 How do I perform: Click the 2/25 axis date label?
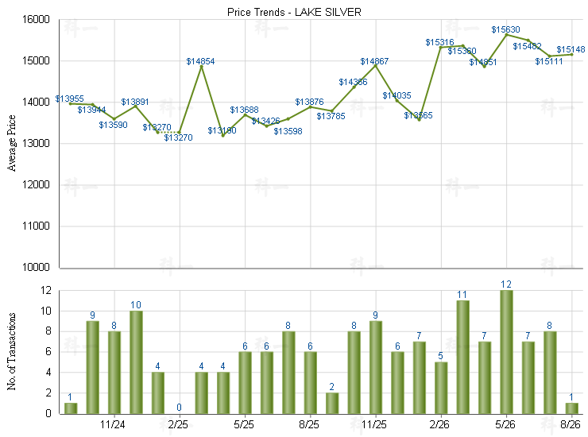click(178, 424)
